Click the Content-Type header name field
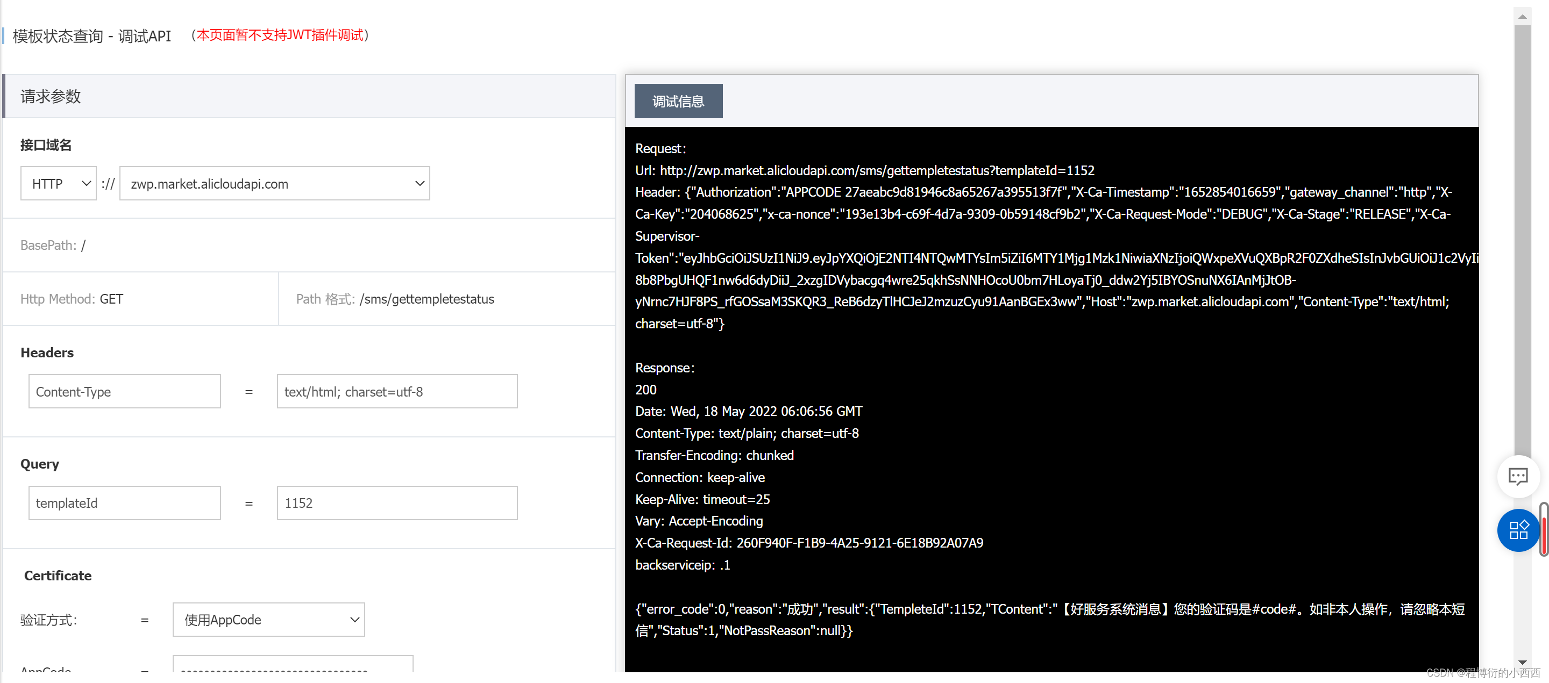Image resolution: width=1549 pixels, height=683 pixels. (x=124, y=392)
